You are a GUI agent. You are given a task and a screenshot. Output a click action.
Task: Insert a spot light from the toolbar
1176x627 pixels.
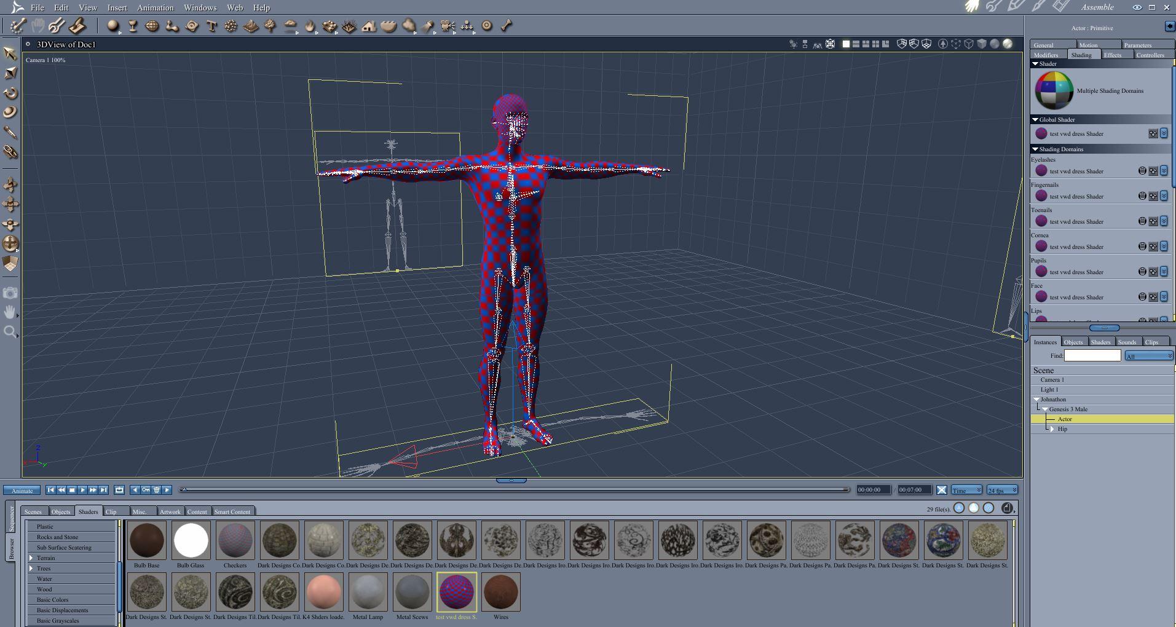click(x=428, y=26)
